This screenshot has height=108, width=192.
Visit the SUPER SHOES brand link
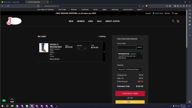(128, 10)
